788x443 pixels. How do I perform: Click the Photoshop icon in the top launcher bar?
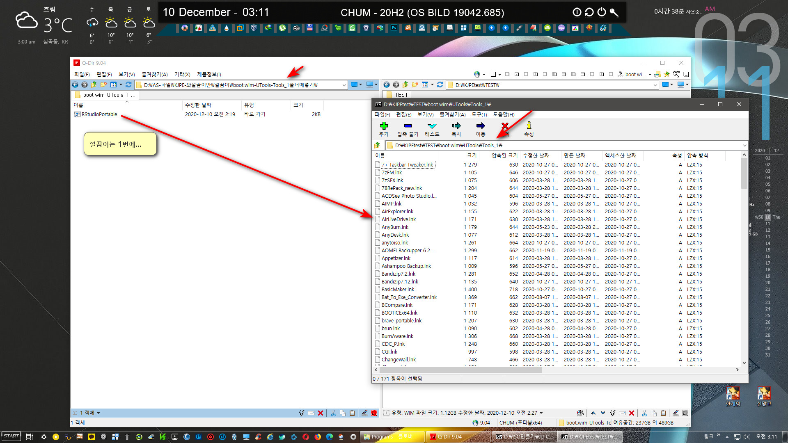click(x=394, y=28)
